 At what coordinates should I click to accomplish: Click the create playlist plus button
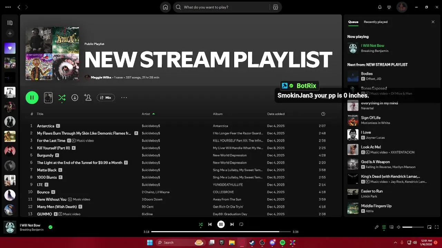[10, 33]
